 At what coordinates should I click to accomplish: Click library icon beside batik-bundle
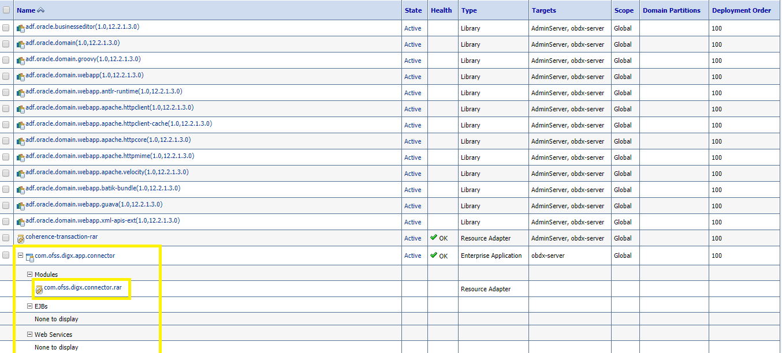(21, 190)
